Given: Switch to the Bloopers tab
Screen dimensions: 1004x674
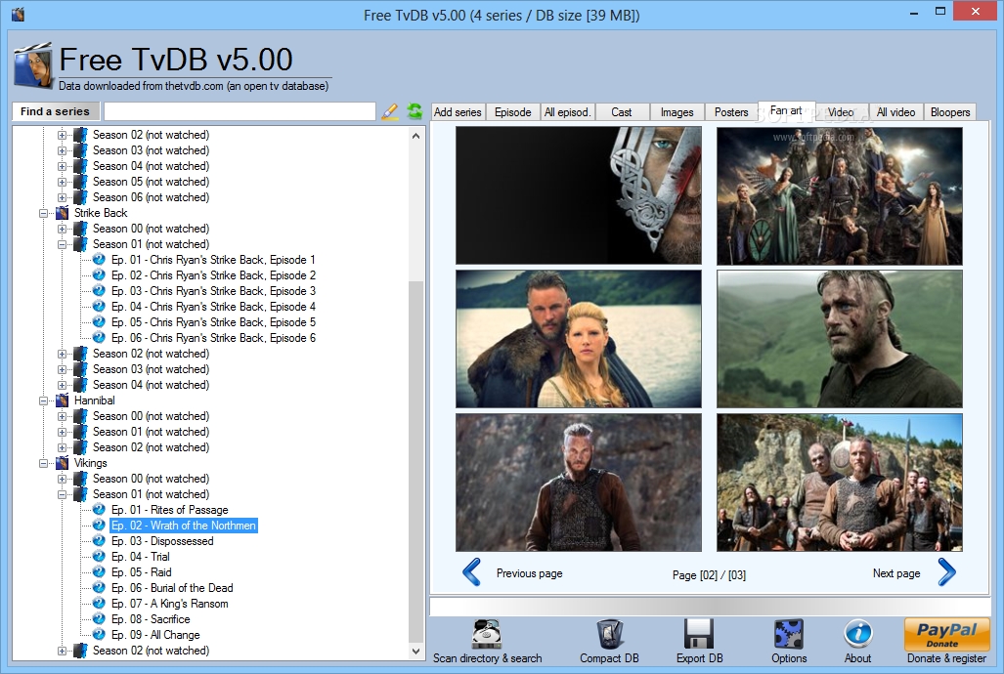Looking at the screenshot, I should click(x=950, y=112).
